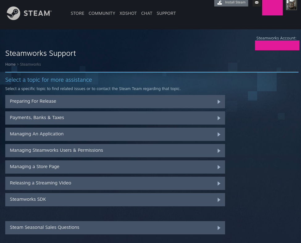Screen dimensions: 301x243
Task: Click the STEAM wordmark text
Action: (x=37, y=14)
